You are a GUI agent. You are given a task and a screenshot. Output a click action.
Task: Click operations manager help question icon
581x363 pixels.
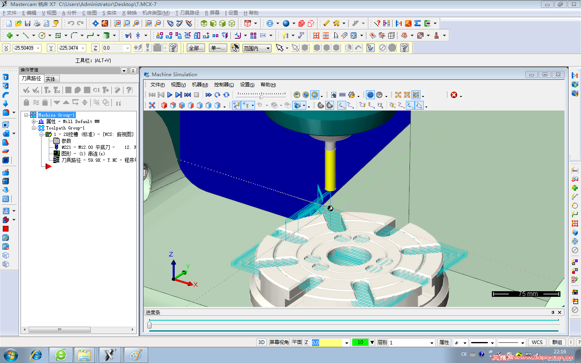pos(129,90)
